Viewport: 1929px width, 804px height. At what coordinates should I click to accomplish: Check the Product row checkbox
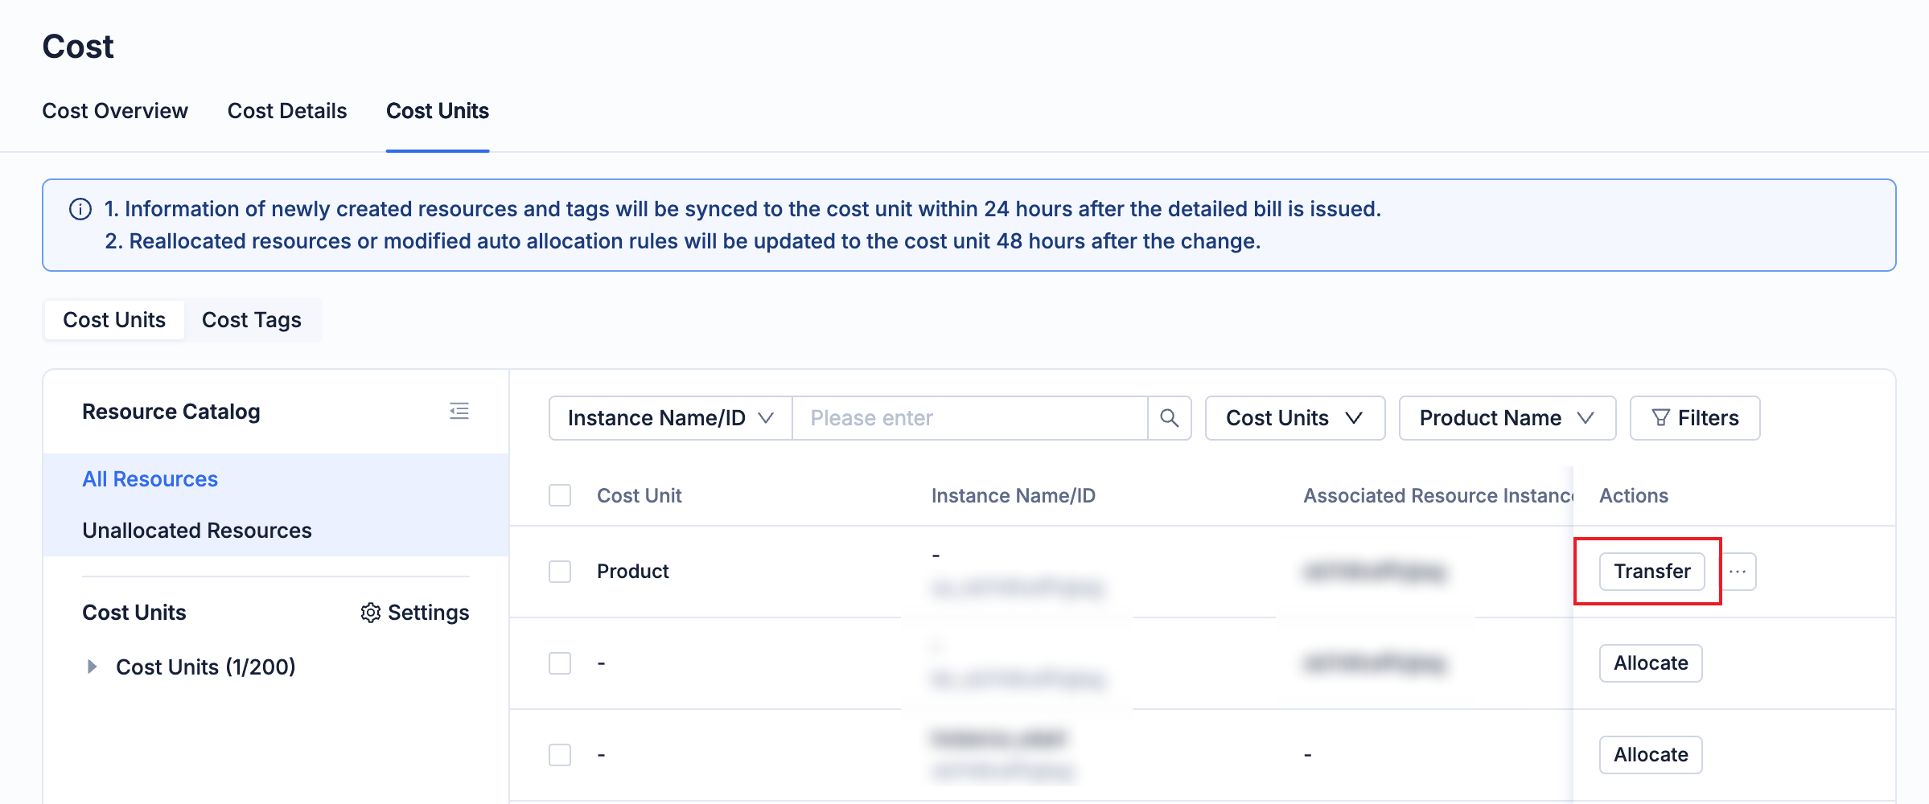pyautogui.click(x=560, y=572)
